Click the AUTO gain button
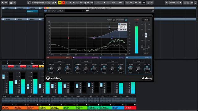Viewport: 198px width, 111px height. point(146,53)
